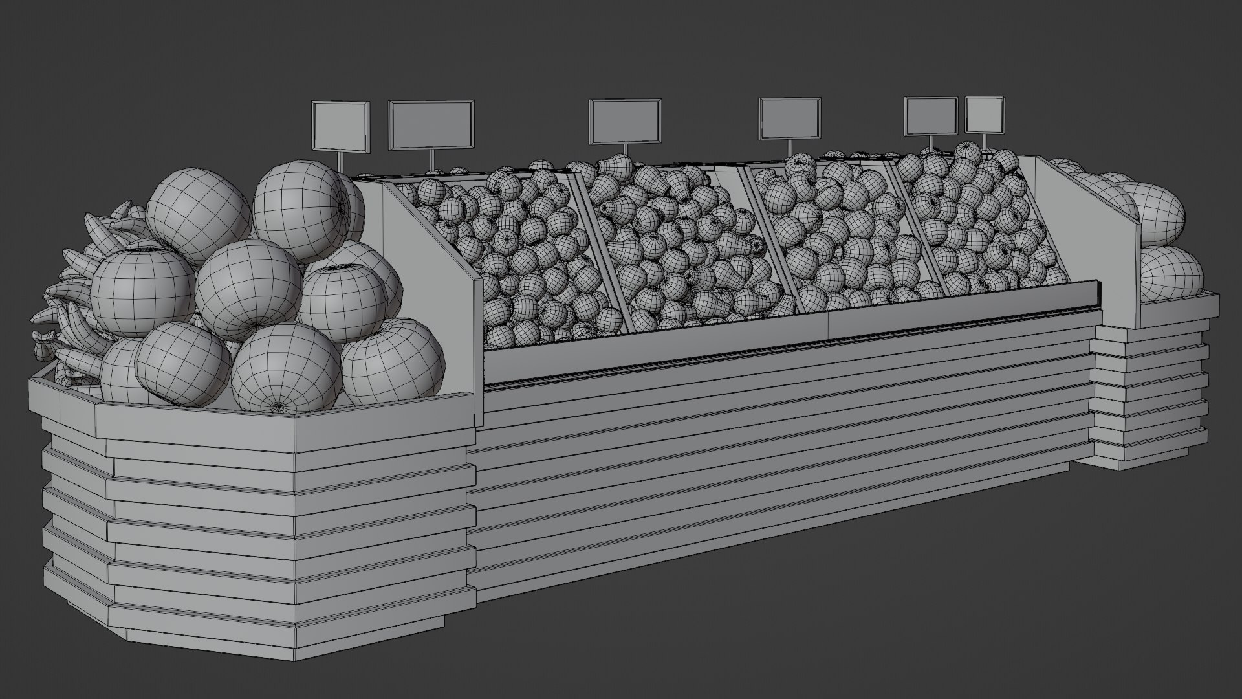This screenshot has height=699, width=1242.
Task: Click the fifth sign, left of the rightmost
Action: point(930,116)
